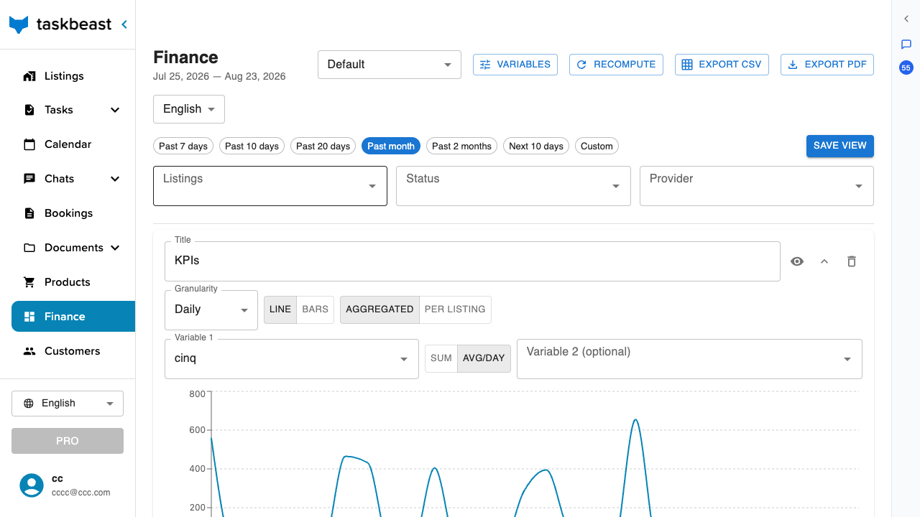Choose AVG/DAY aggregation
The image size is (920, 517).
pyautogui.click(x=484, y=358)
